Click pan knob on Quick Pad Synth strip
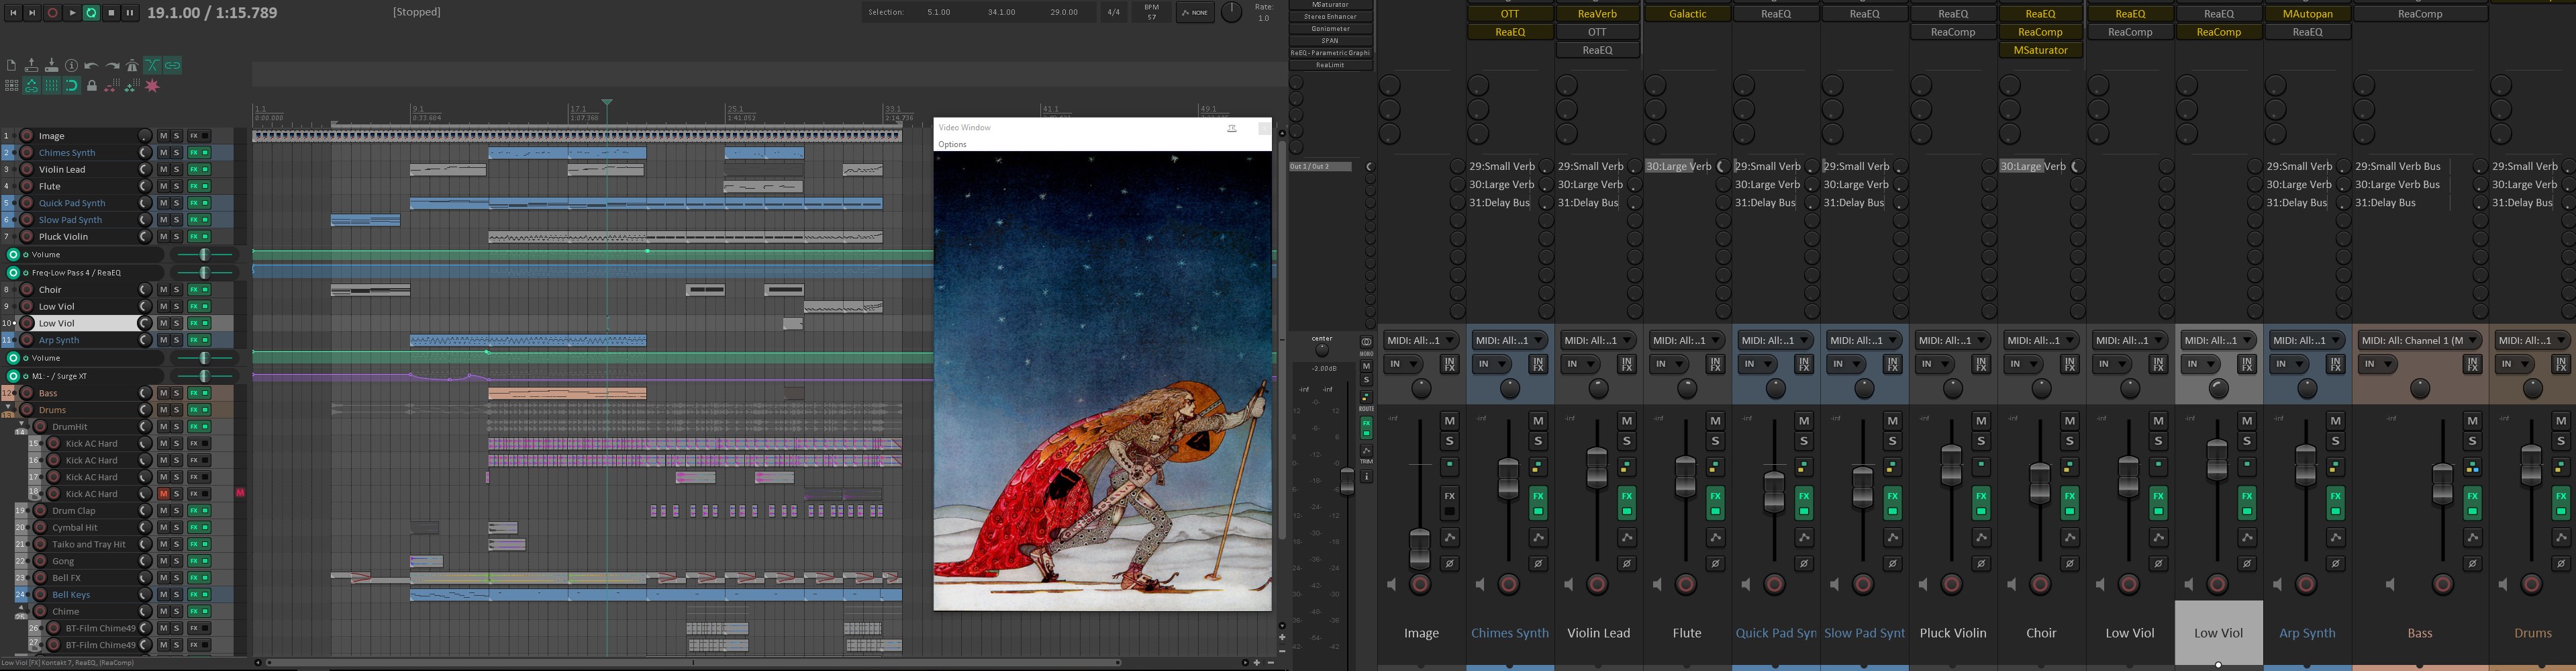The height and width of the screenshot is (671, 2576). 1775,388
